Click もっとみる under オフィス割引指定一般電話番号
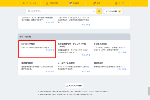Screen dimensions: 150x100 50,22
